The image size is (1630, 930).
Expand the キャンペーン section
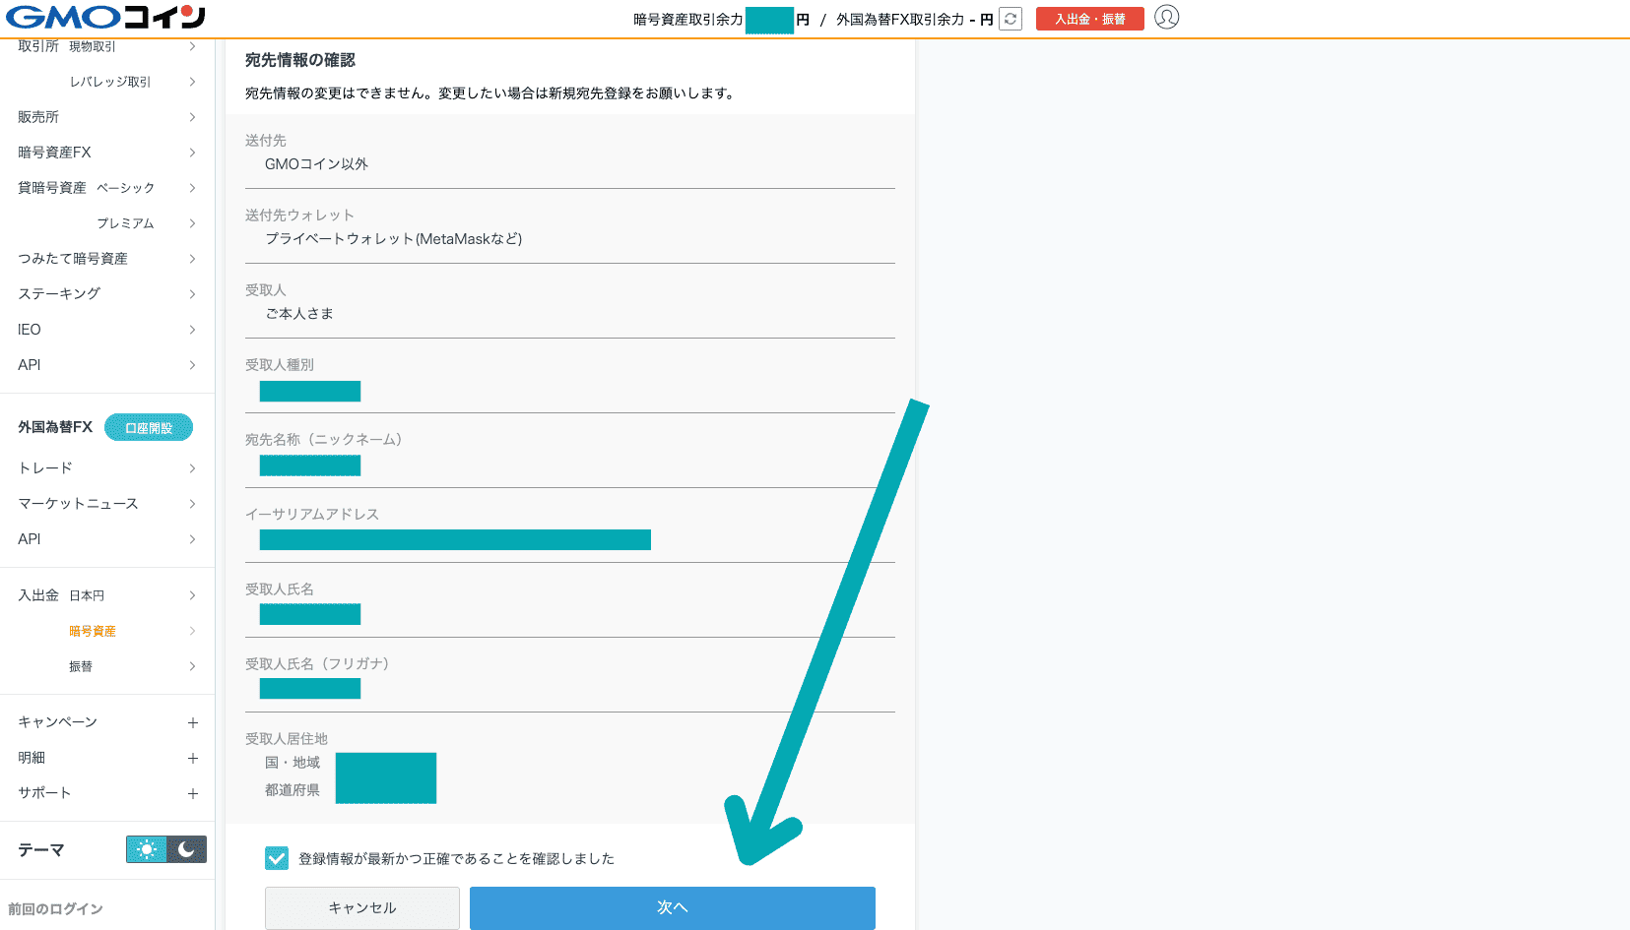pyautogui.click(x=193, y=722)
